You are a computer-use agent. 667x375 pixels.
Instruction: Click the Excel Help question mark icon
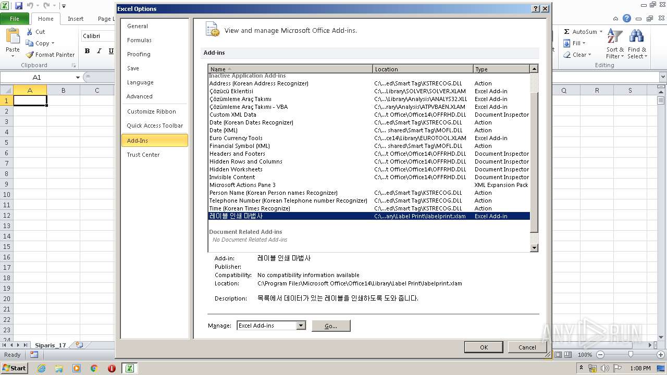pos(627,18)
